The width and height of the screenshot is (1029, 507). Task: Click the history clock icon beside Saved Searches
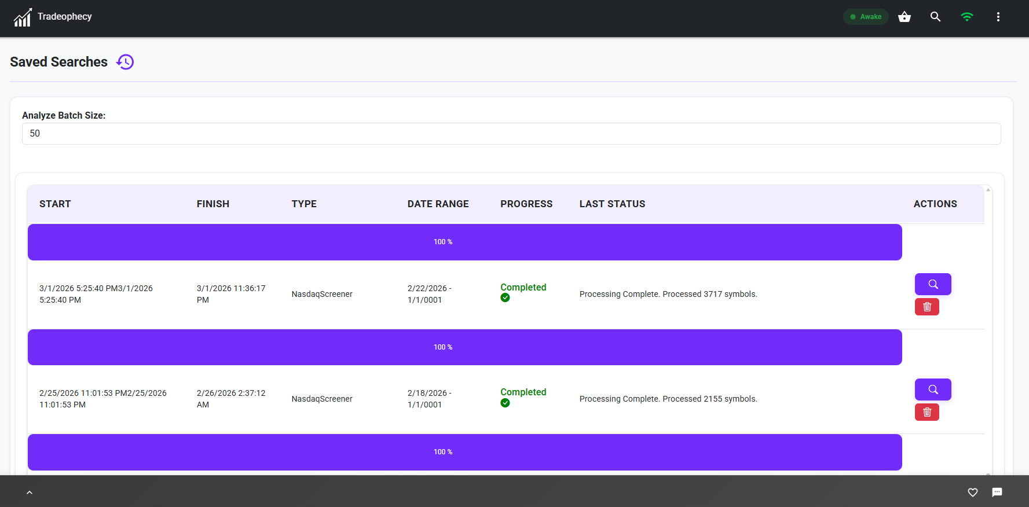125,62
